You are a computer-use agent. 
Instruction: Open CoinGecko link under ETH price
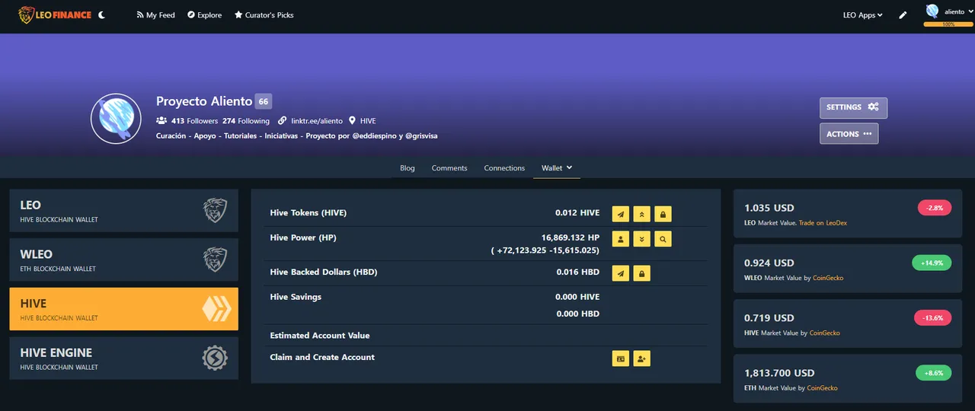coord(820,388)
